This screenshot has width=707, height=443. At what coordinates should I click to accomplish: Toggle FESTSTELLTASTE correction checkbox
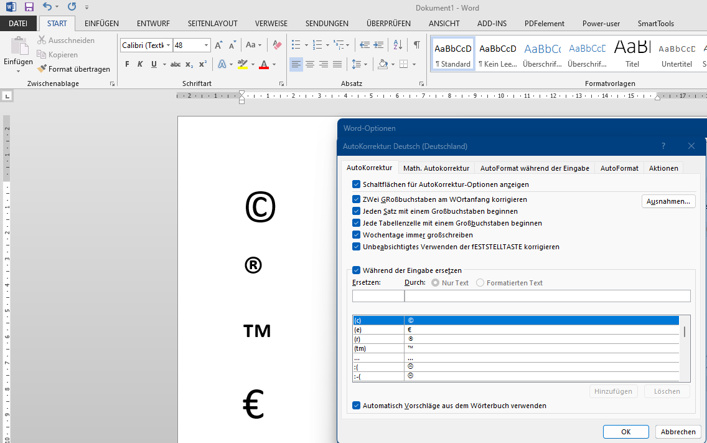[x=356, y=247]
